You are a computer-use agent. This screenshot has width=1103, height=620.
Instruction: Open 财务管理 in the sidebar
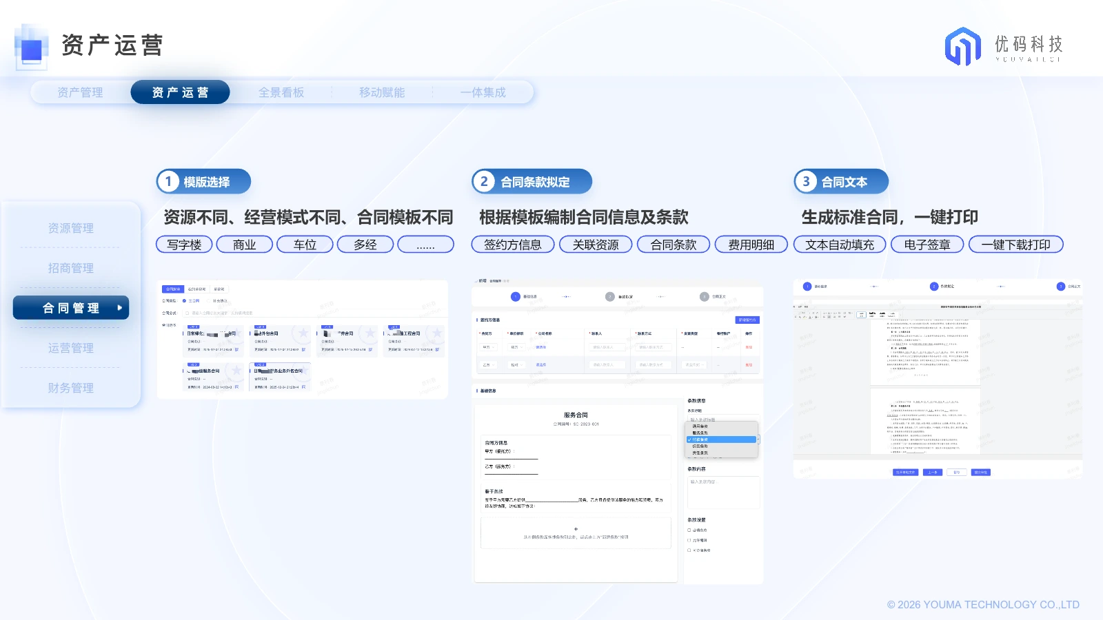(x=71, y=388)
